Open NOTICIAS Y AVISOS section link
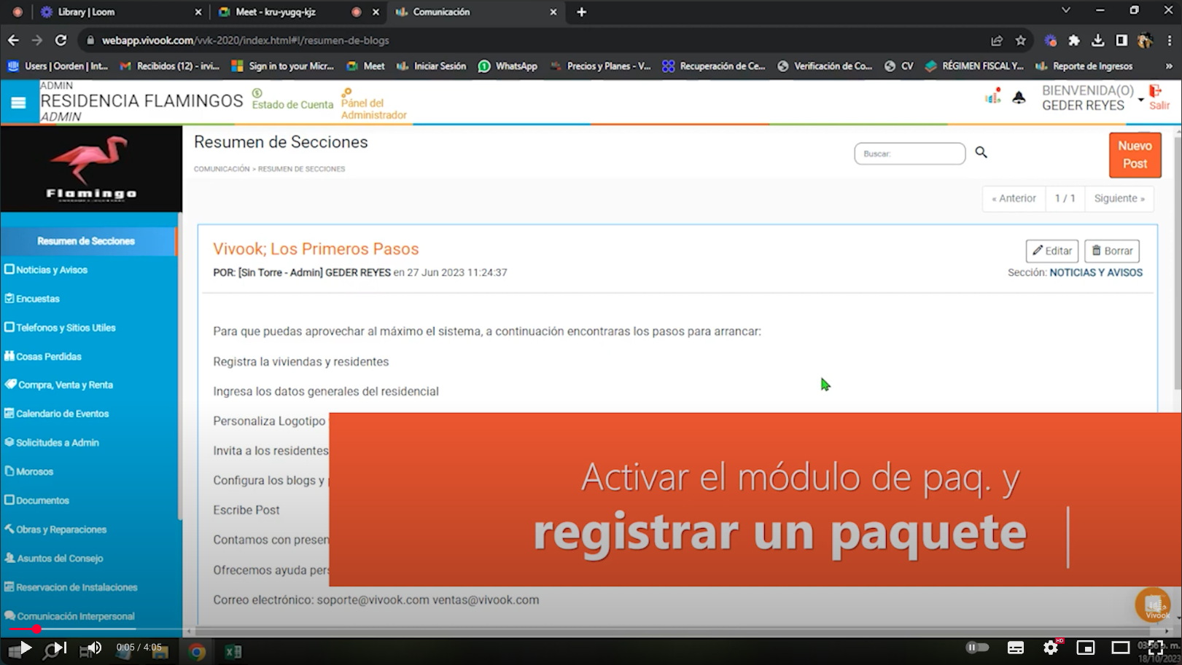The height and width of the screenshot is (665, 1182). click(x=1096, y=272)
